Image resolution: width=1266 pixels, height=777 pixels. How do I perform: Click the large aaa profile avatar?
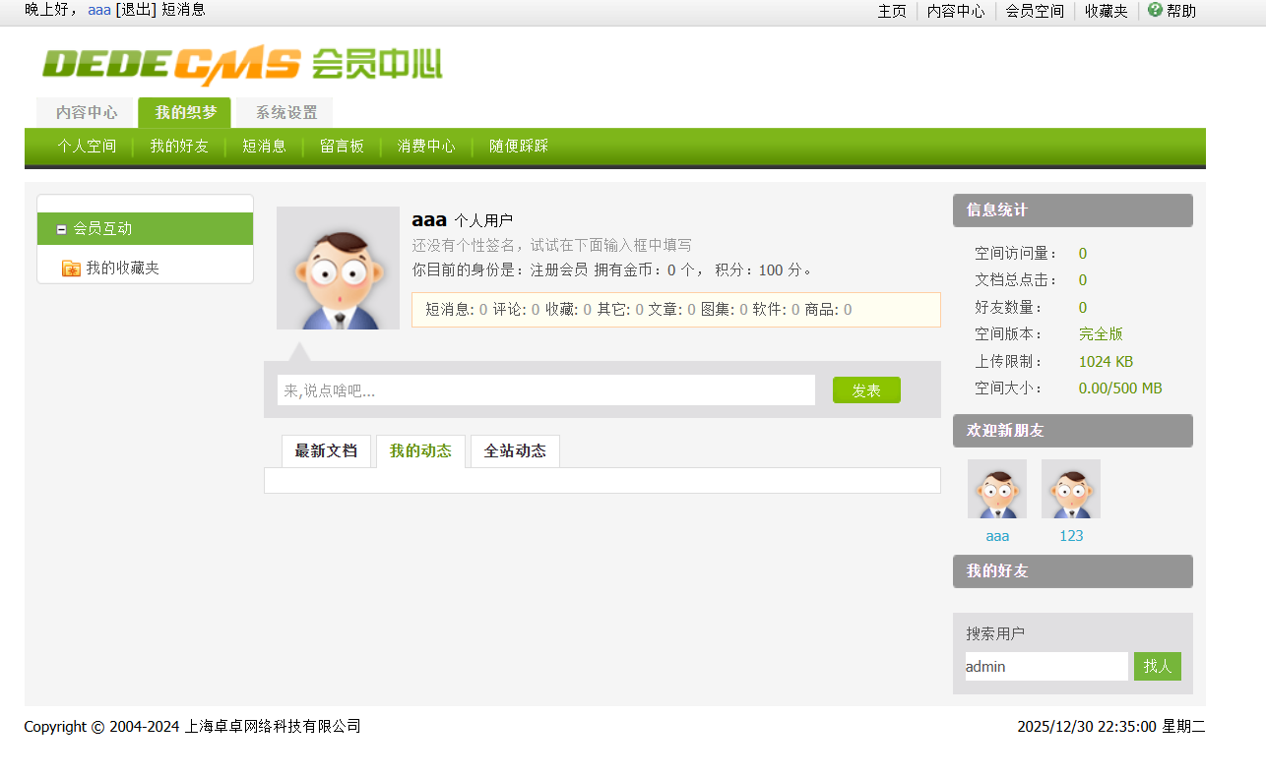pyautogui.click(x=338, y=268)
